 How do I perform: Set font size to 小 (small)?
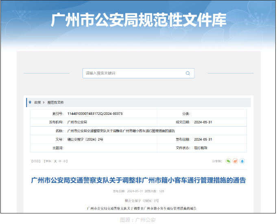pyautogui.click(x=65, y=161)
